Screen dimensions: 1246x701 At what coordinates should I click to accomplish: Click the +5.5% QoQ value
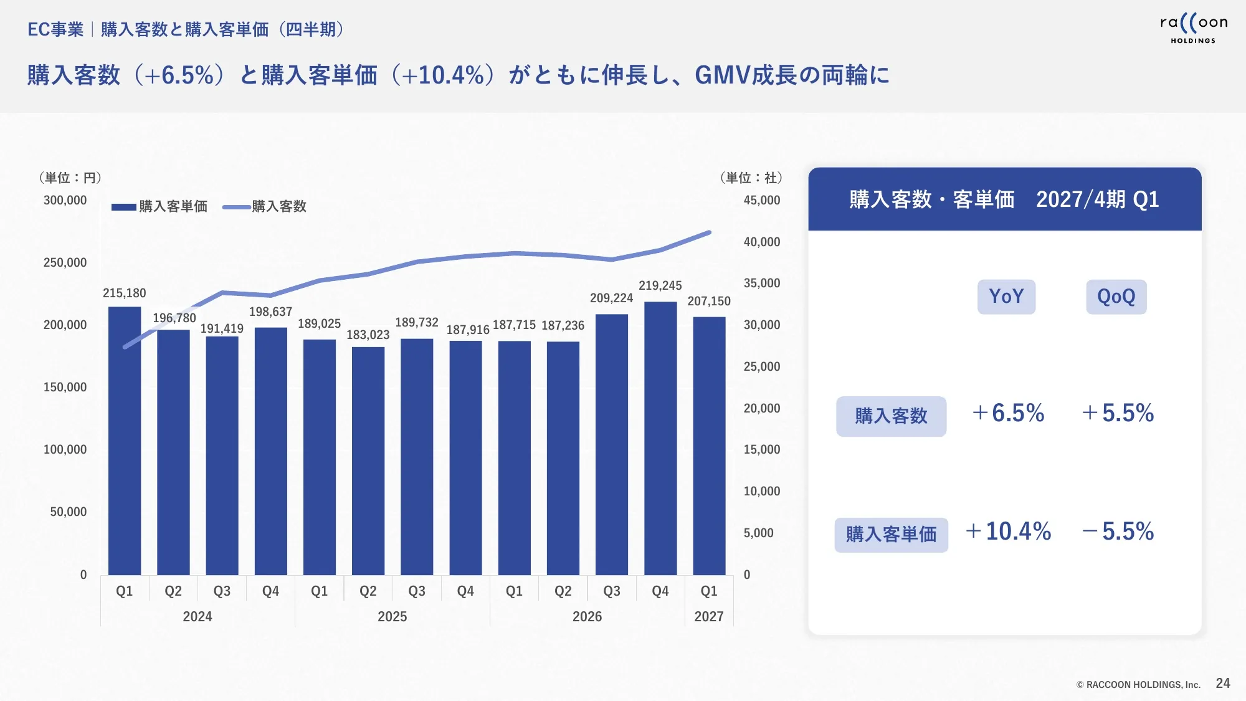(x=1118, y=413)
